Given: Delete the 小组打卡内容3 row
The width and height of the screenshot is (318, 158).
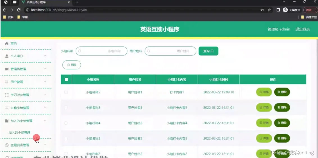Looking at the screenshot, I should [x=282, y=138].
